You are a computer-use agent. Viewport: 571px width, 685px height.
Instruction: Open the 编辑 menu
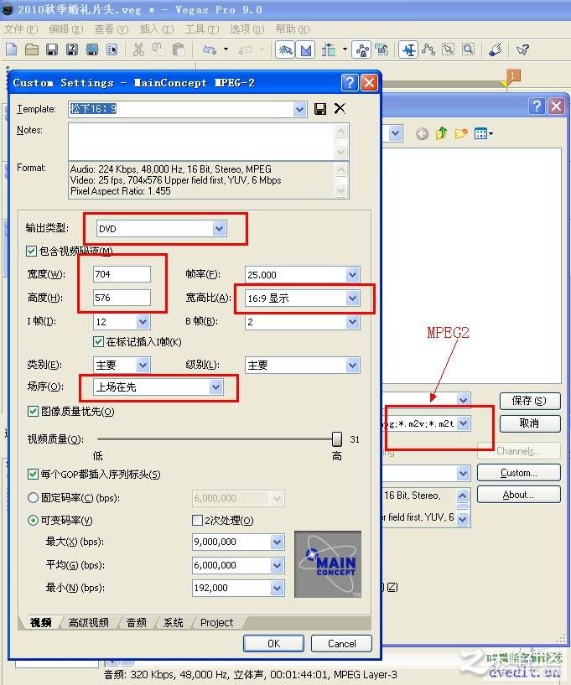point(66,29)
